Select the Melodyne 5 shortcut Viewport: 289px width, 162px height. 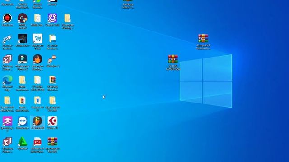tap(52, 59)
